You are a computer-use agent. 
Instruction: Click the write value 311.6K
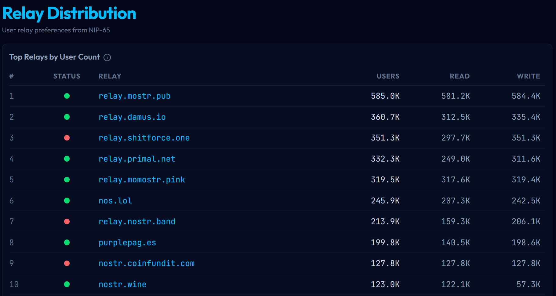[526, 159]
